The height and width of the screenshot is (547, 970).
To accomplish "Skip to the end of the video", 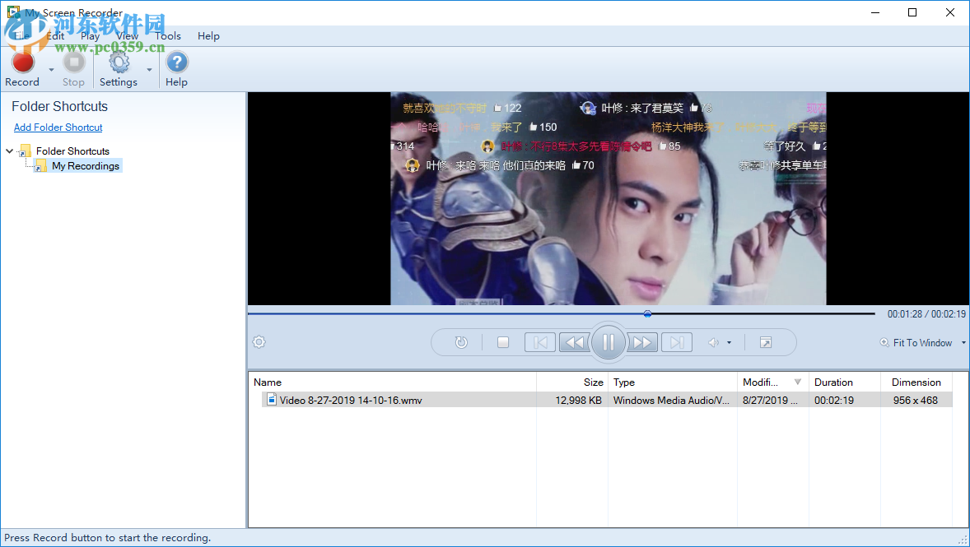I will pyautogui.click(x=676, y=342).
